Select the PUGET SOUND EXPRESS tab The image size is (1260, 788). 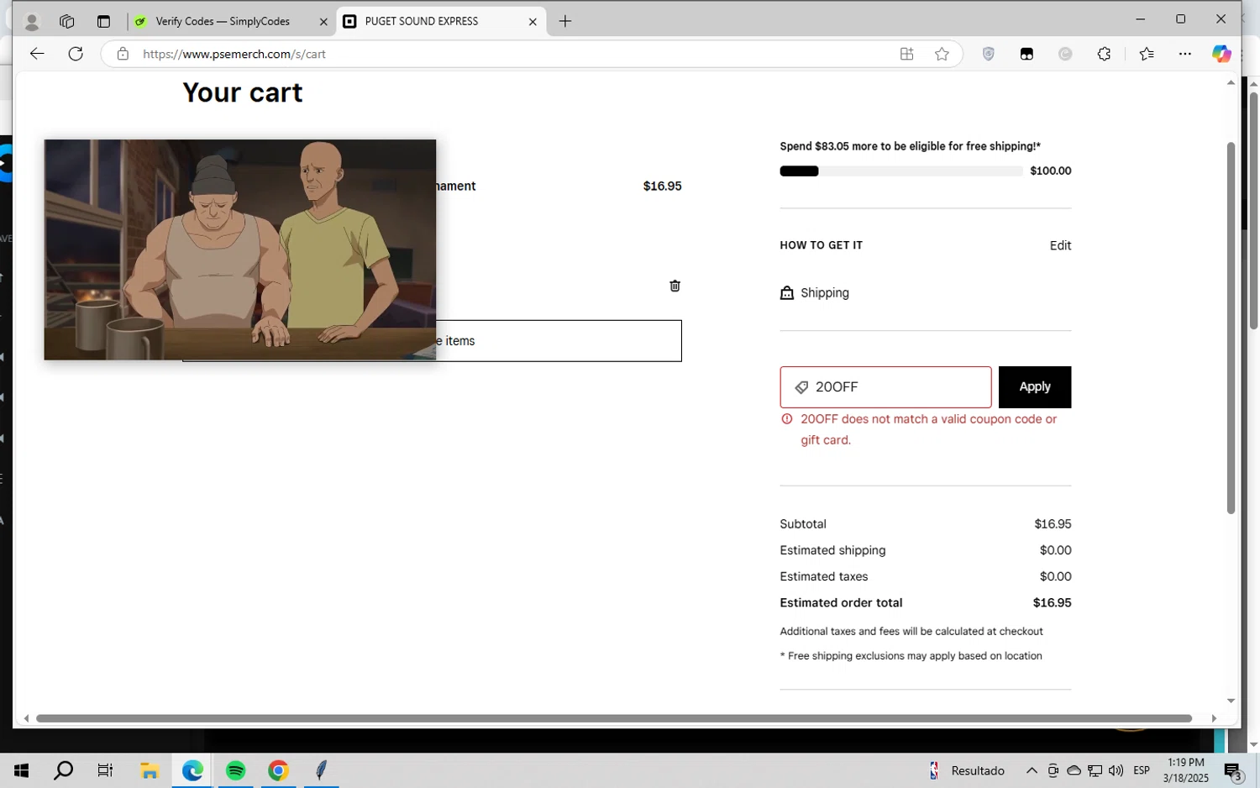click(422, 22)
